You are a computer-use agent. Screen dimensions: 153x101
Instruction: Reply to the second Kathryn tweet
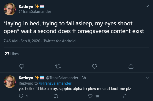pos(21,96)
